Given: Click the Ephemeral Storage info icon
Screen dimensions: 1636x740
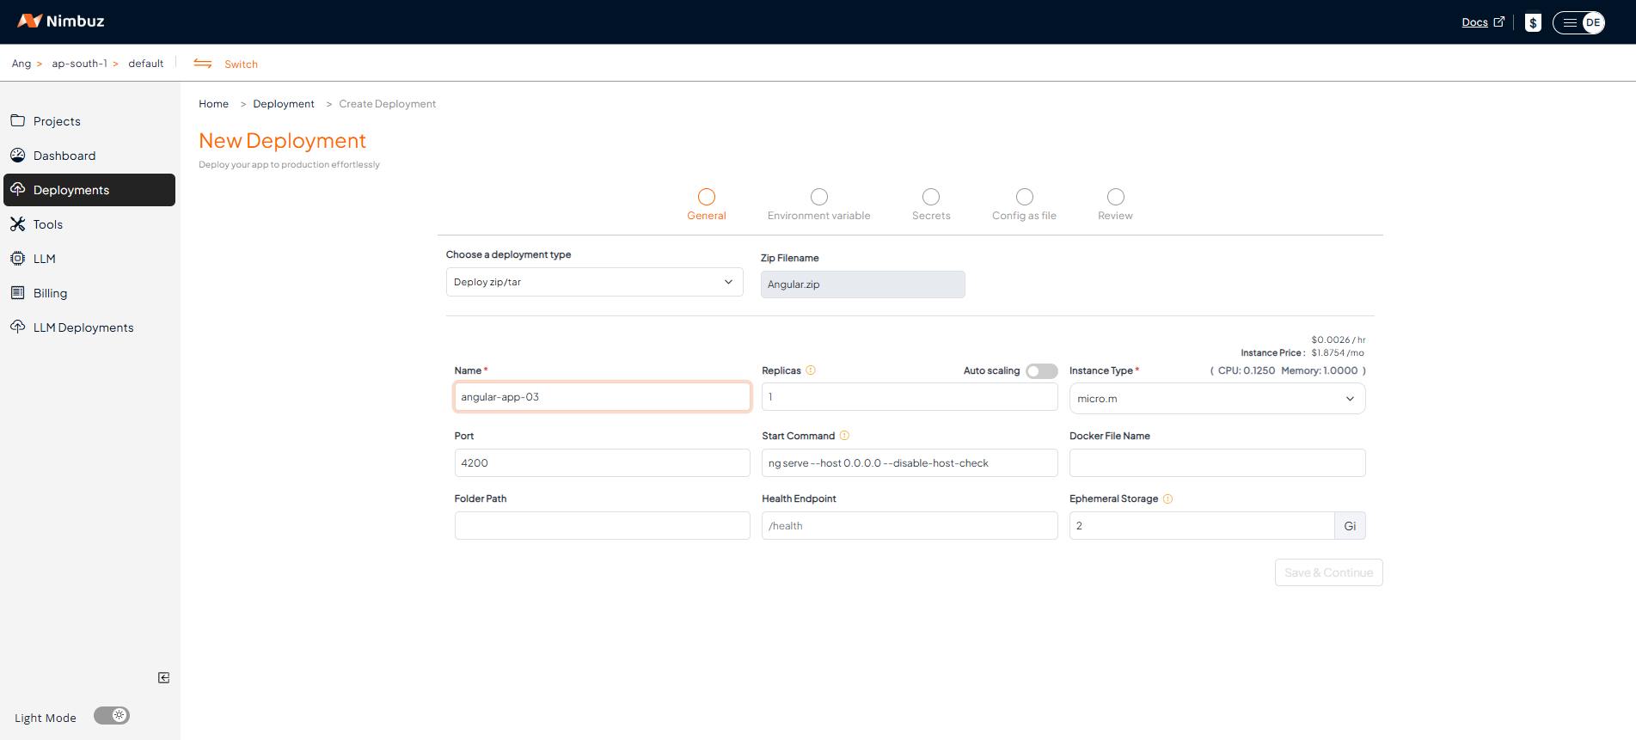Looking at the screenshot, I should click(x=1167, y=498).
